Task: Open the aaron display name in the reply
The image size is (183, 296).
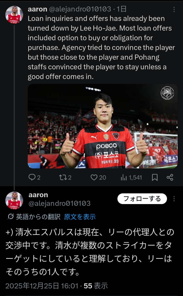Action: (x=38, y=195)
